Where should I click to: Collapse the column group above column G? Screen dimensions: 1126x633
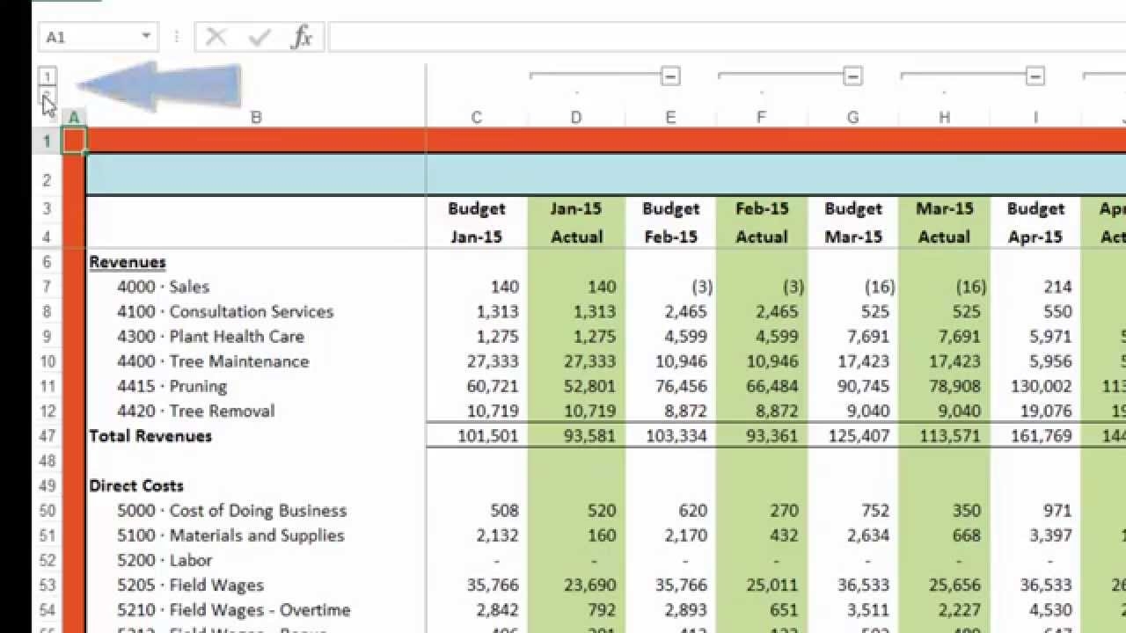(x=852, y=76)
